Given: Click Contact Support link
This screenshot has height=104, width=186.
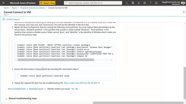Looking at the screenshot, I should [13, 19].
